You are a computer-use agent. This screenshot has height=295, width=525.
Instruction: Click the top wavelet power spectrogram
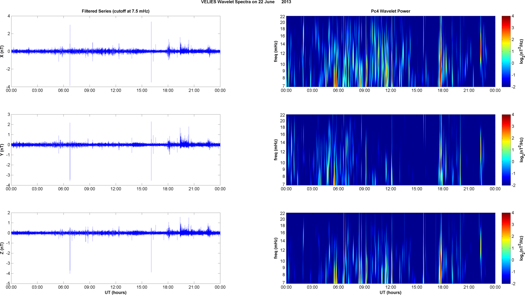click(391, 51)
